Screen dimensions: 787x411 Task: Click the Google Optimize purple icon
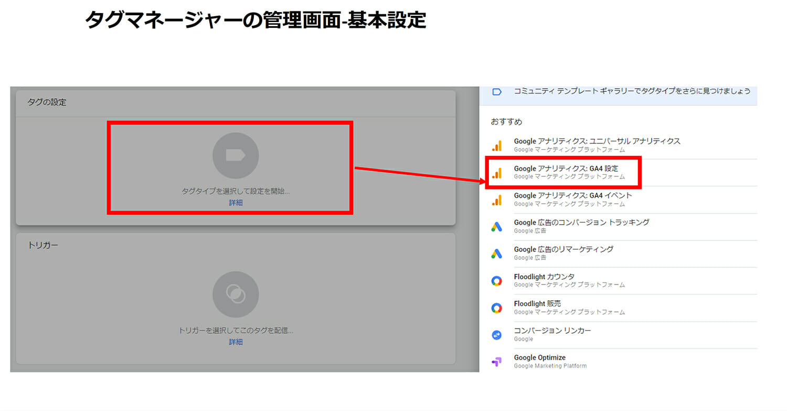click(x=497, y=362)
